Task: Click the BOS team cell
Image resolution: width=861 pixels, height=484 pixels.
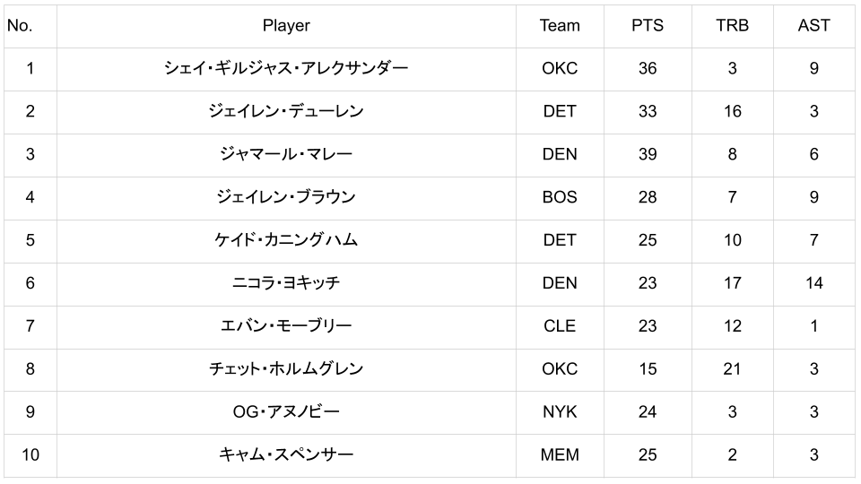Action: (x=560, y=197)
